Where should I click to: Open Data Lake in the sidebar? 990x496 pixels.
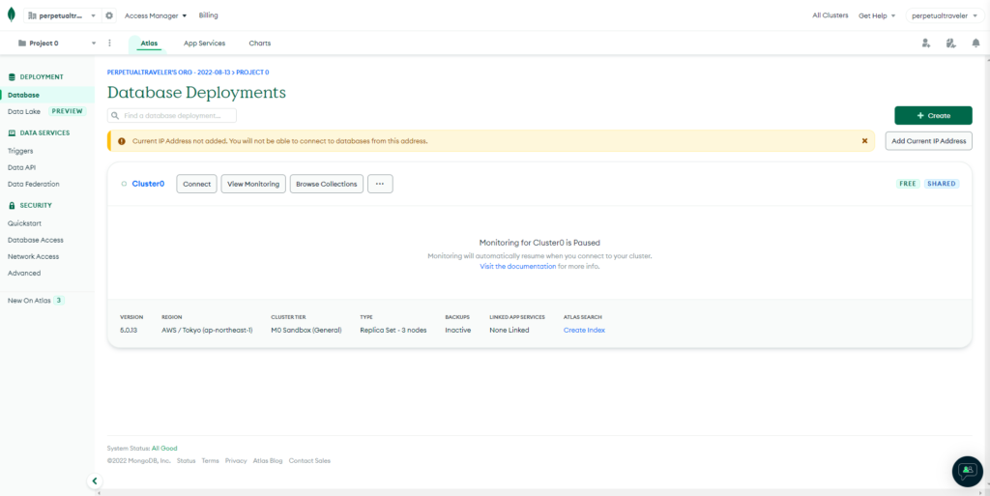click(x=24, y=111)
